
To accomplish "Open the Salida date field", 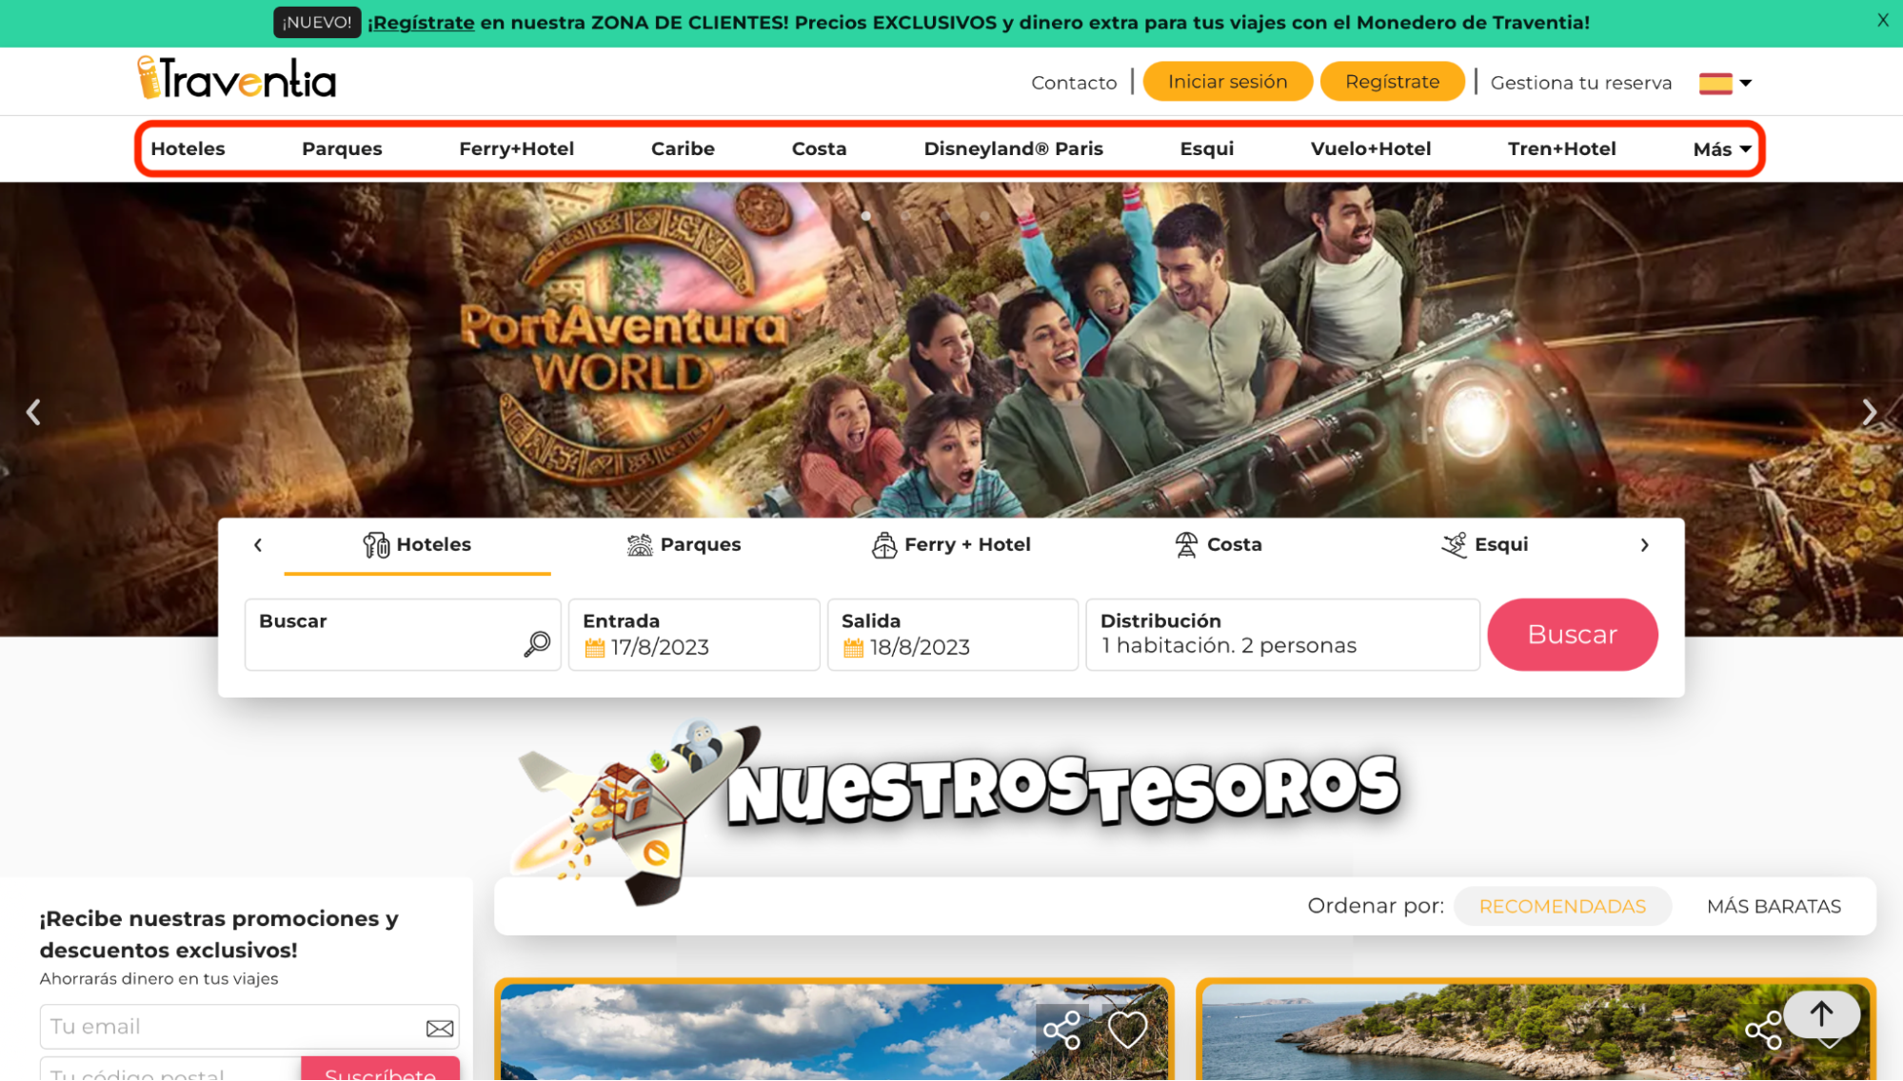I will [953, 635].
